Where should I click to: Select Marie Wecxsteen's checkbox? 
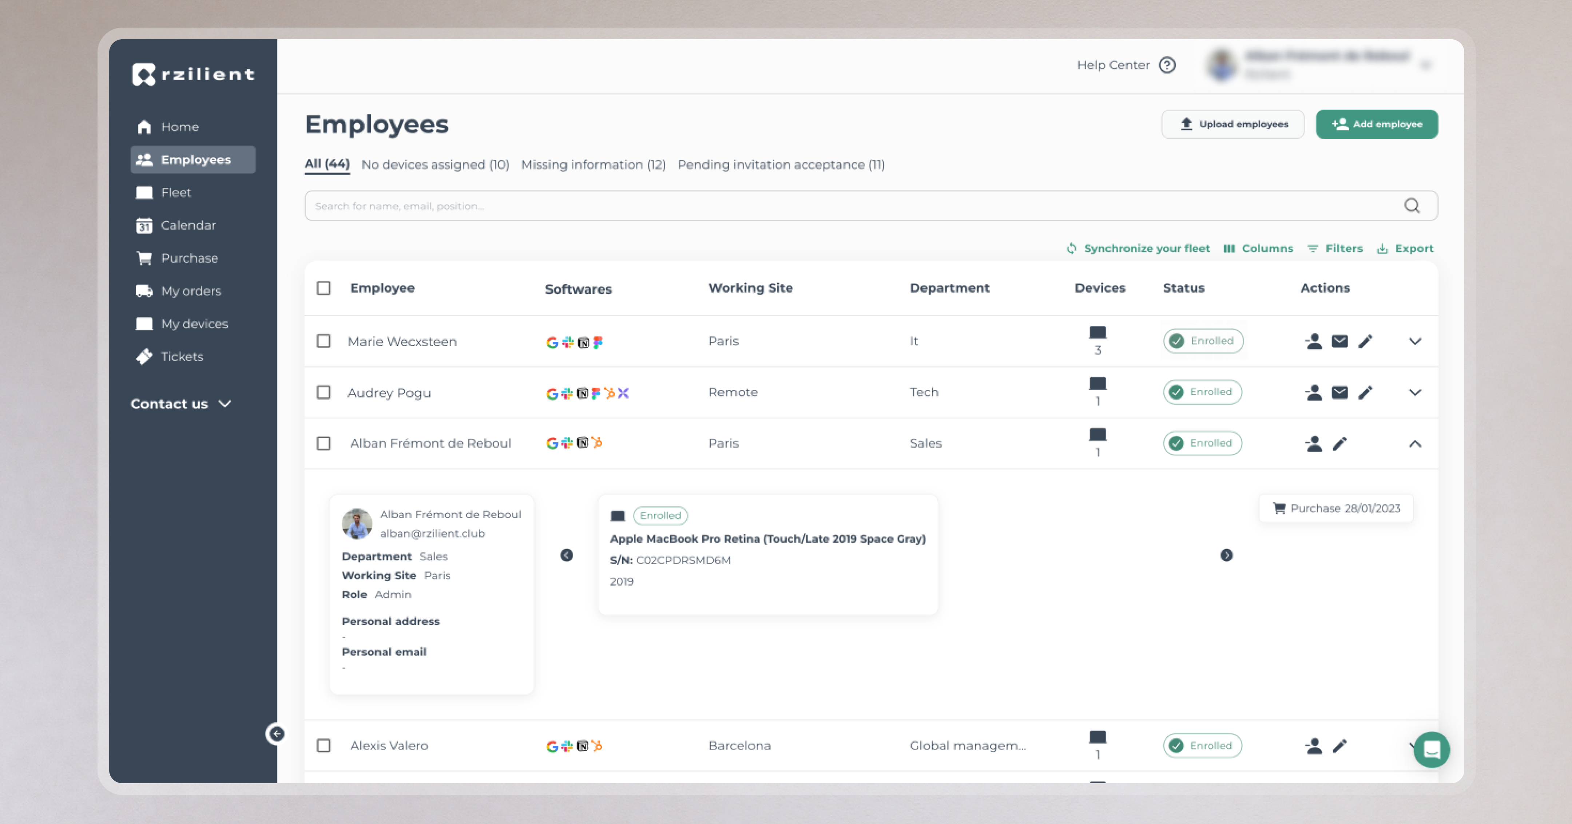tap(323, 341)
